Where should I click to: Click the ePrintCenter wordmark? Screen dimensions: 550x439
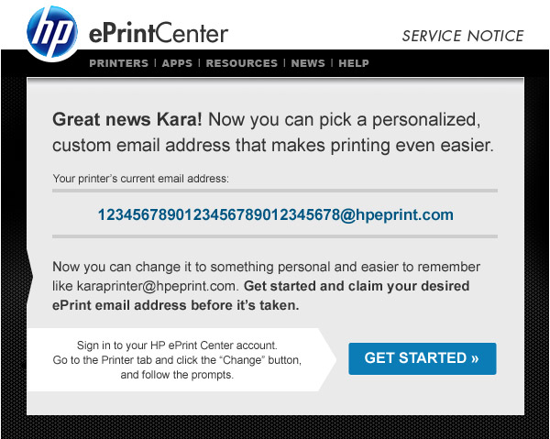click(158, 34)
